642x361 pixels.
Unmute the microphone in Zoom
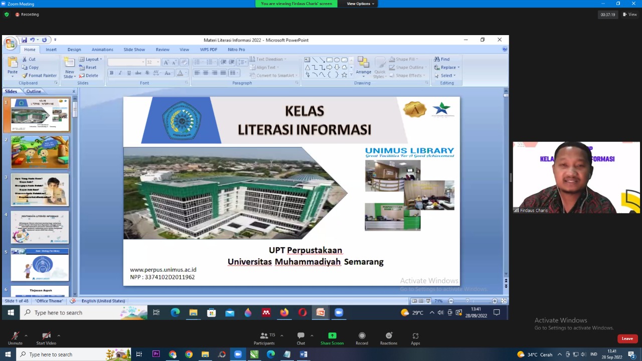tap(15, 338)
